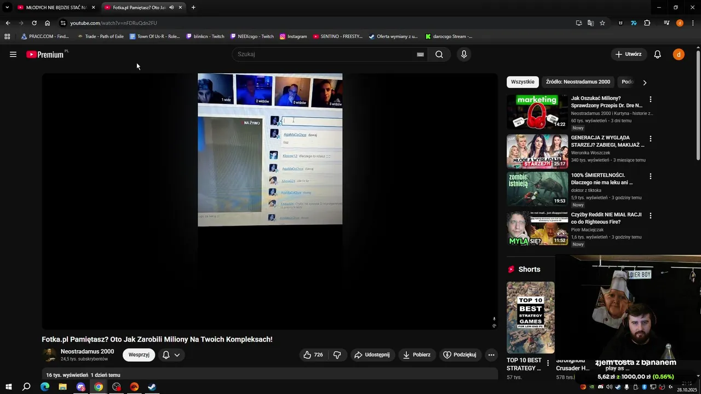Open the 'marketing' 14:22 video thumbnail
The image size is (701, 394).
click(x=537, y=112)
